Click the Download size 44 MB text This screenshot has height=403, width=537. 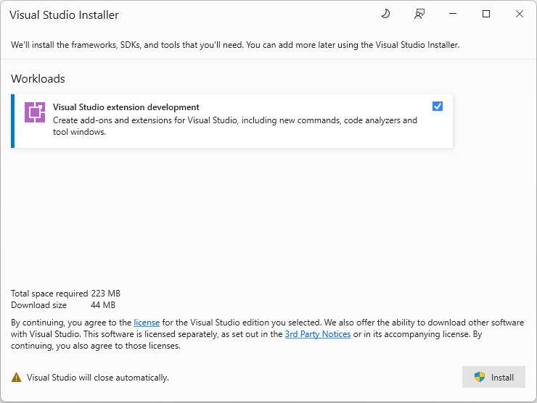pos(63,305)
